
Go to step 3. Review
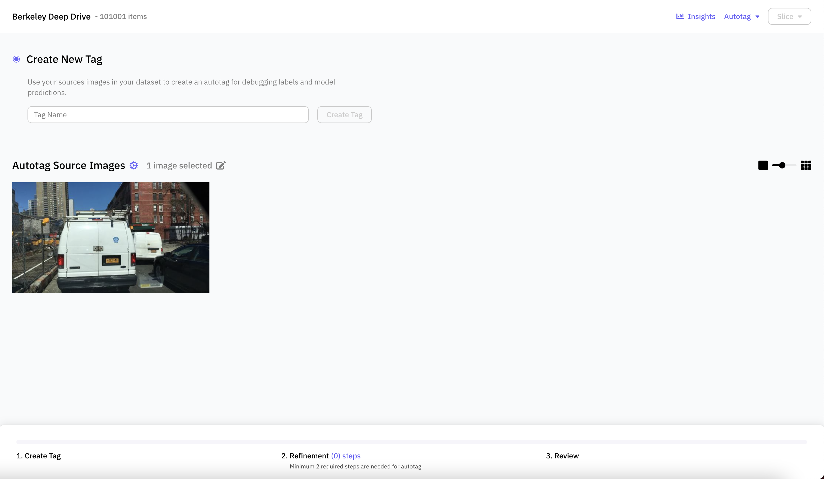[x=562, y=456]
